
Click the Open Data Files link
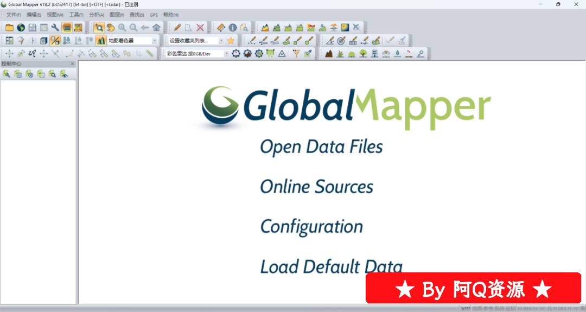(x=321, y=147)
